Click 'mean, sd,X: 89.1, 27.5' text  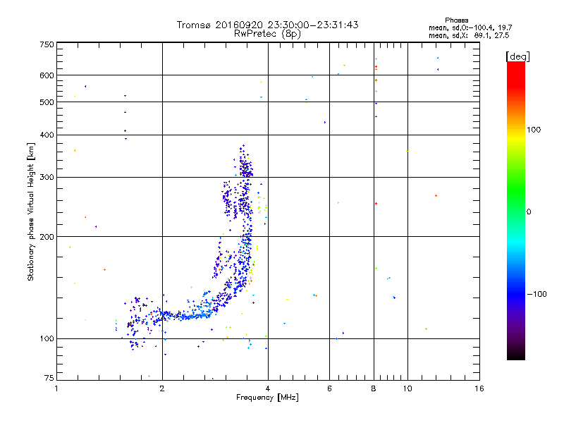point(469,35)
